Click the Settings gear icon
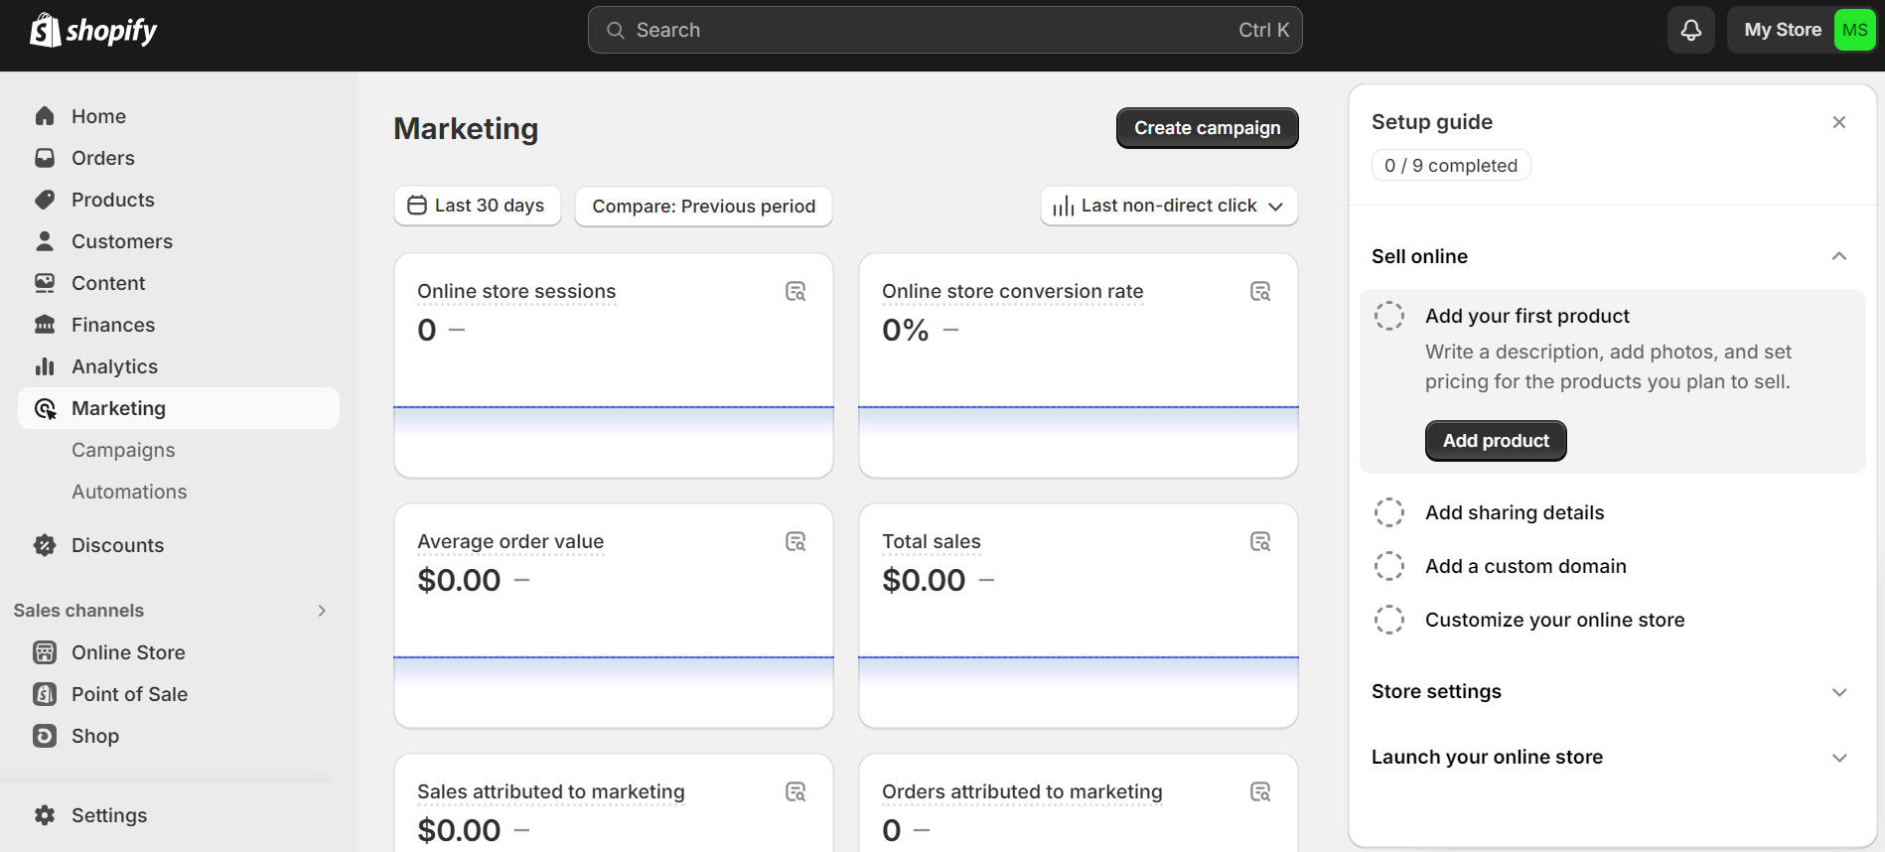This screenshot has height=852, width=1885. (45, 815)
